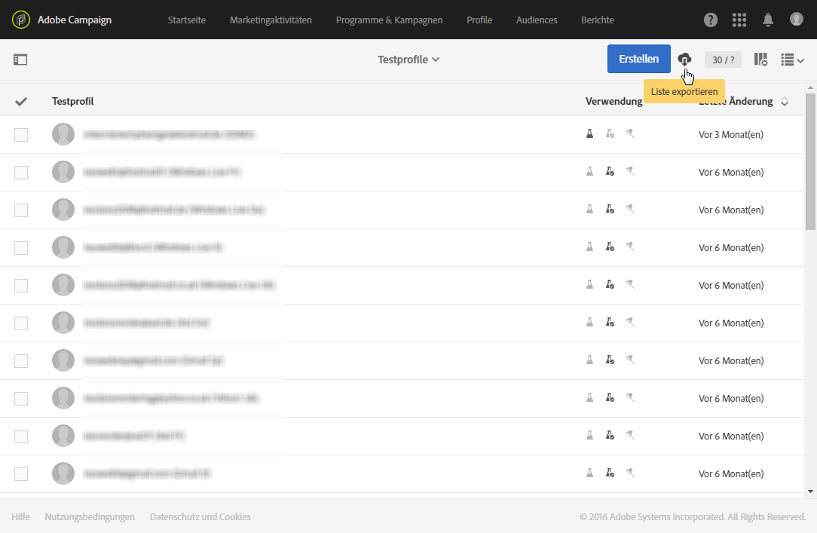Click the vertical scrollbar thumb
The width and height of the screenshot is (817, 533).
coord(810,161)
